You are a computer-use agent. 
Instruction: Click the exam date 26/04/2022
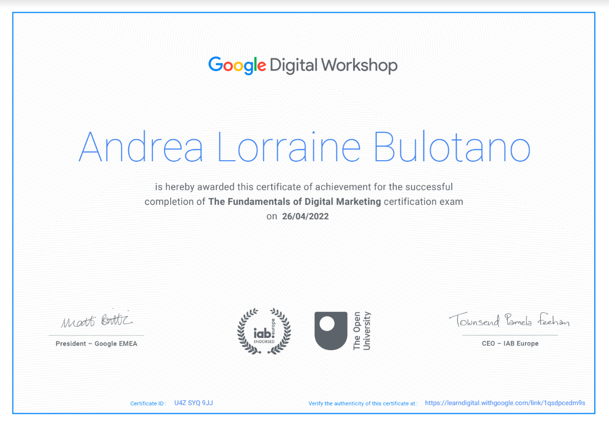coord(306,216)
